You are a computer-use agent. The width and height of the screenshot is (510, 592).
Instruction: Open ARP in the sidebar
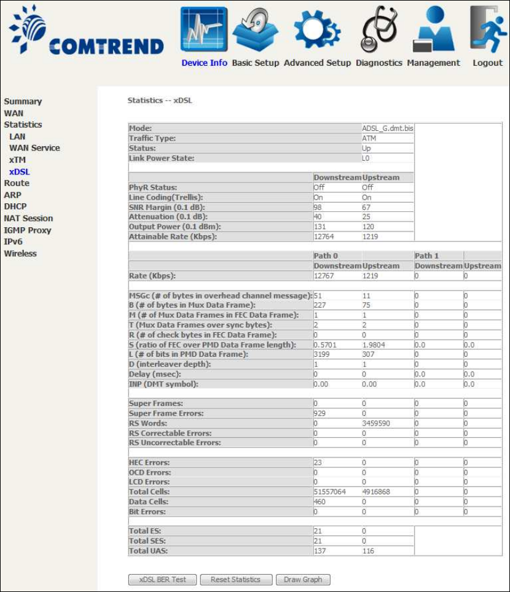tap(12, 195)
